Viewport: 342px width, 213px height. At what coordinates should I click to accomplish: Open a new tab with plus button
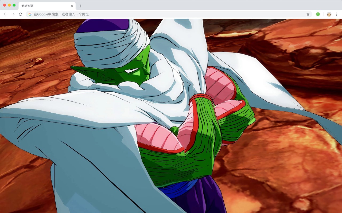point(81,6)
